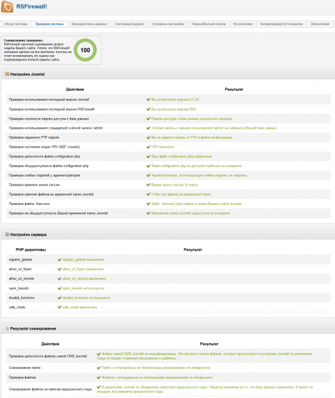Switch to Проверка базы данных tab
The height and width of the screenshot is (398, 335).
[90, 24]
